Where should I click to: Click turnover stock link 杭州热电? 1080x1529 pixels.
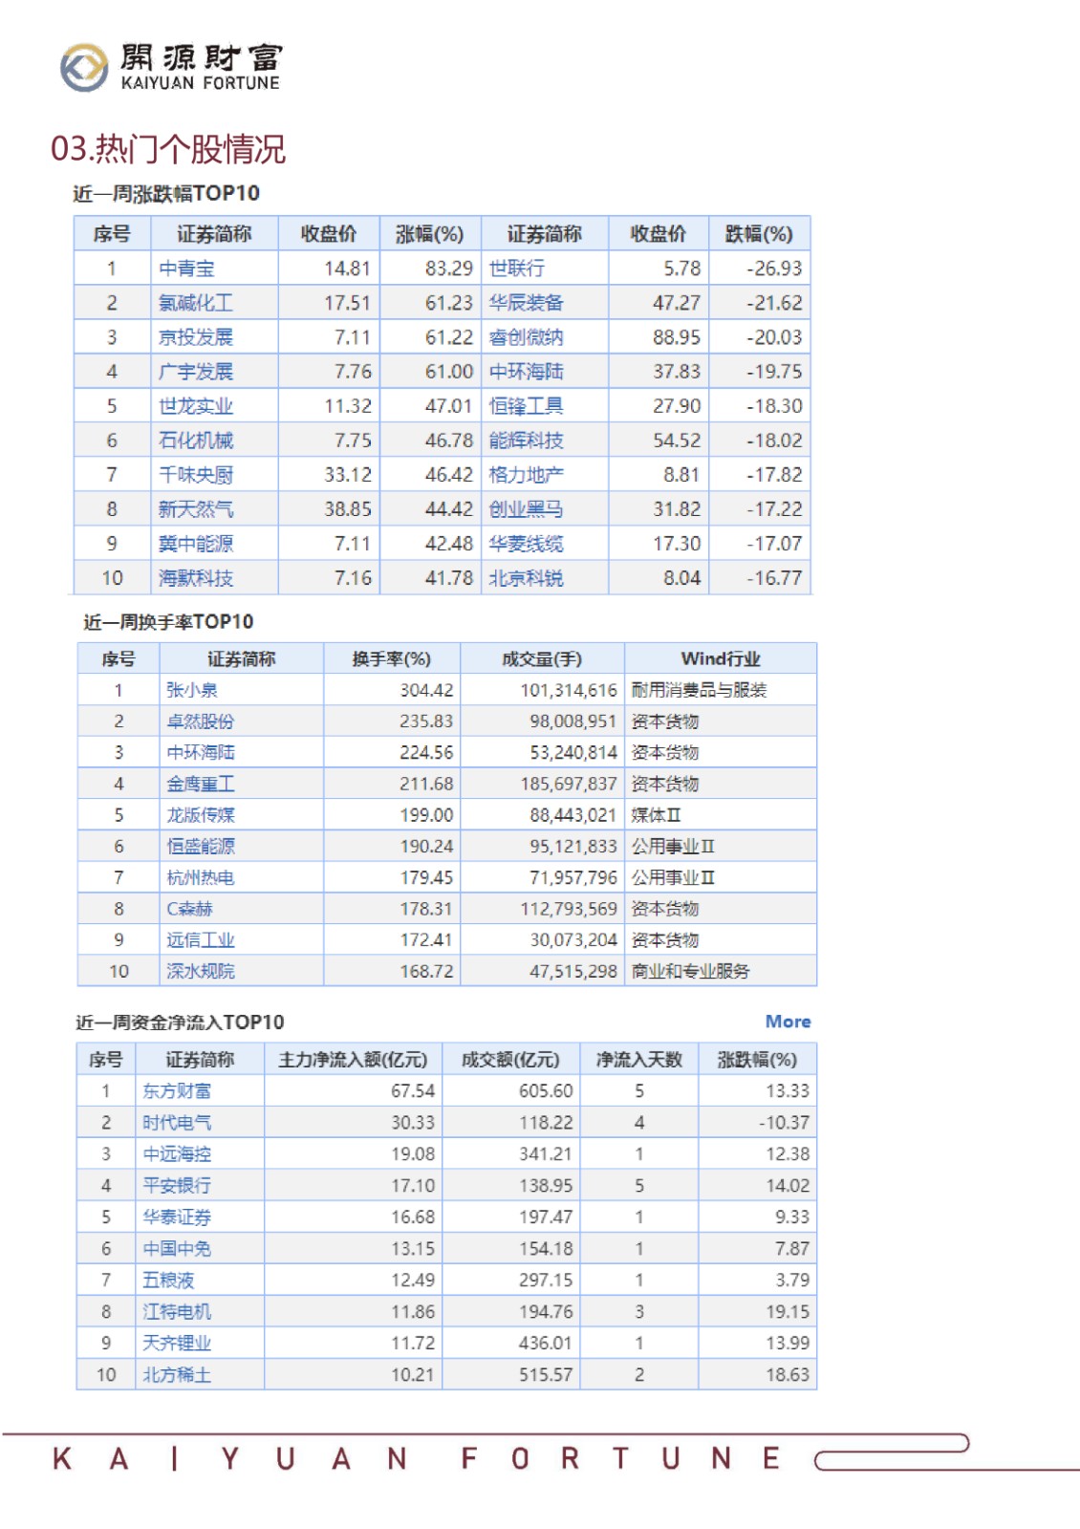pos(200,877)
